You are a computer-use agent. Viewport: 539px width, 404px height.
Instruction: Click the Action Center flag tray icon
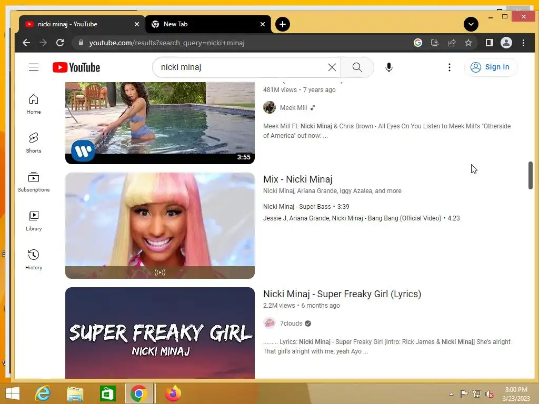click(x=464, y=394)
